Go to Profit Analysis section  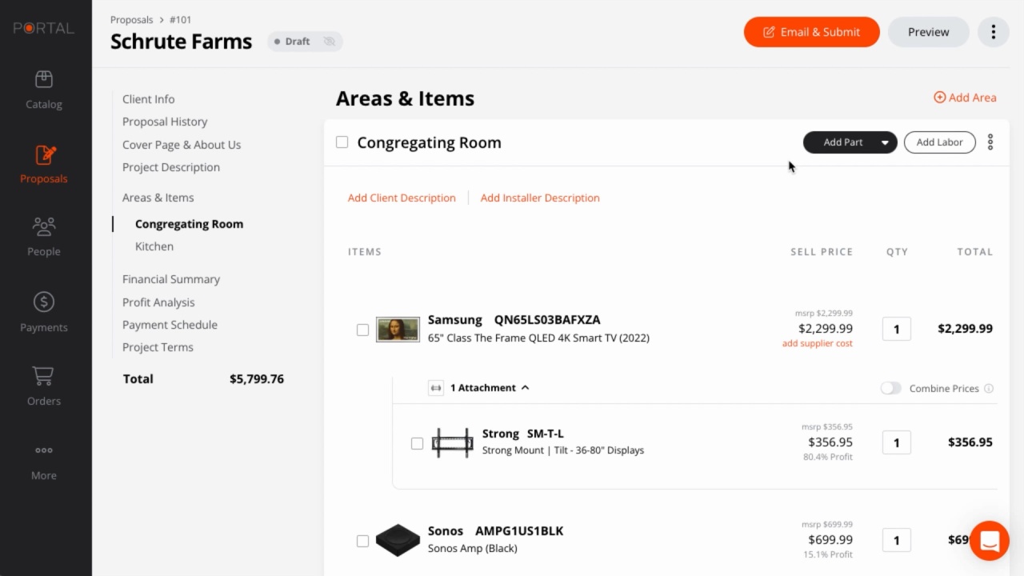point(158,302)
